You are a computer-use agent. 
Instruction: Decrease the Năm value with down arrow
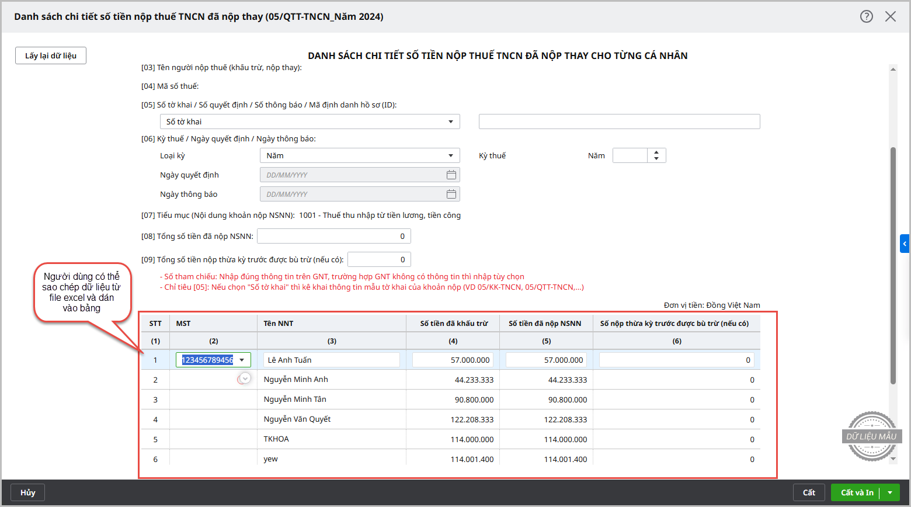click(656, 159)
